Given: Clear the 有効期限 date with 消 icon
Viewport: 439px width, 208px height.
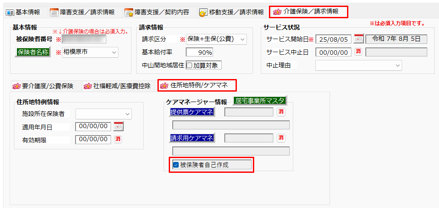Looking at the screenshot, I should tap(118, 139).
